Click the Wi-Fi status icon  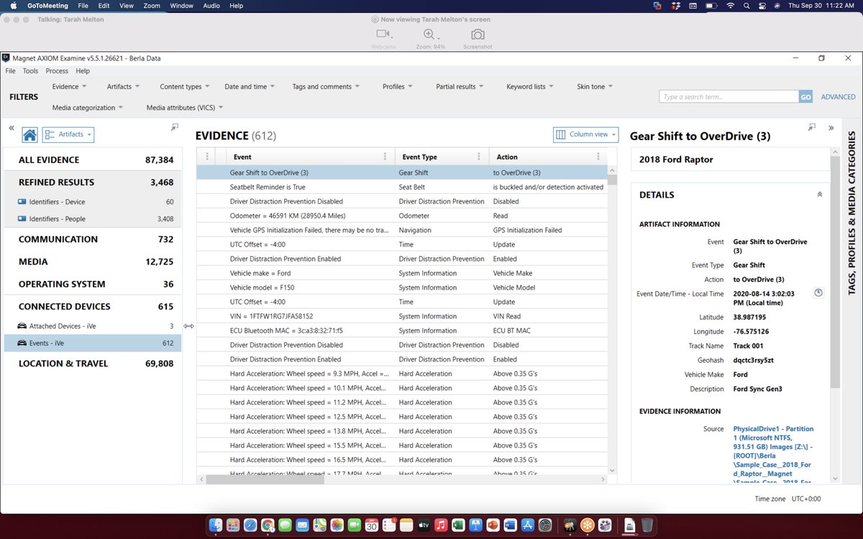730,6
